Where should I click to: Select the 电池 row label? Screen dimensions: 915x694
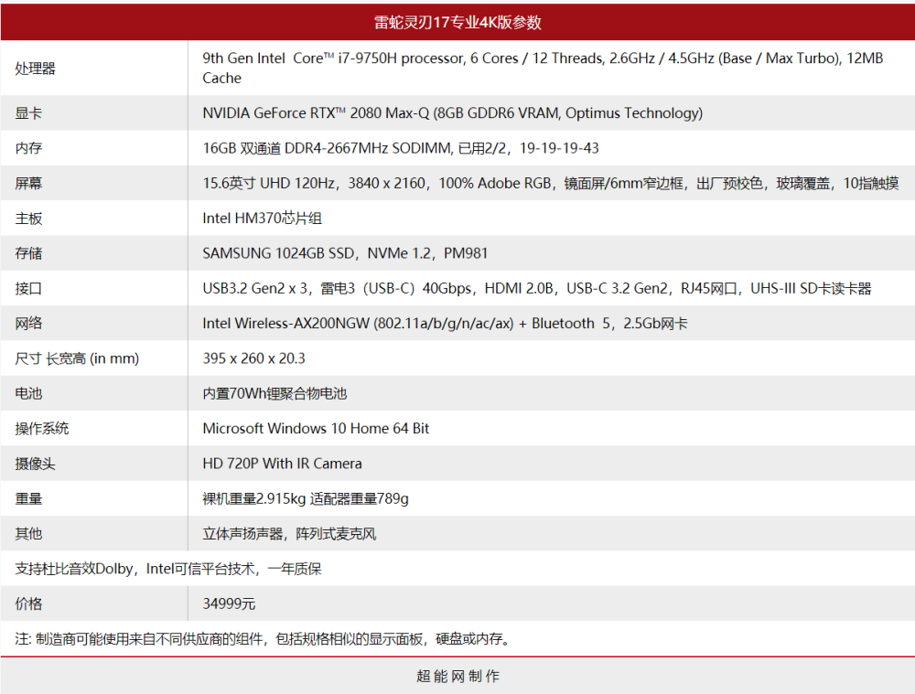tap(28, 393)
